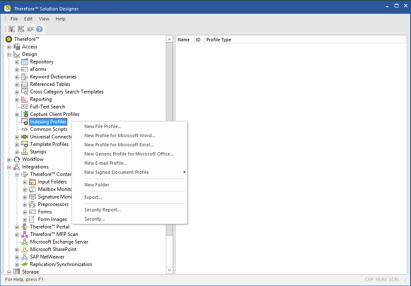Choose New Folder in context menu
Screen dimensions: 411x286
pos(129,185)
